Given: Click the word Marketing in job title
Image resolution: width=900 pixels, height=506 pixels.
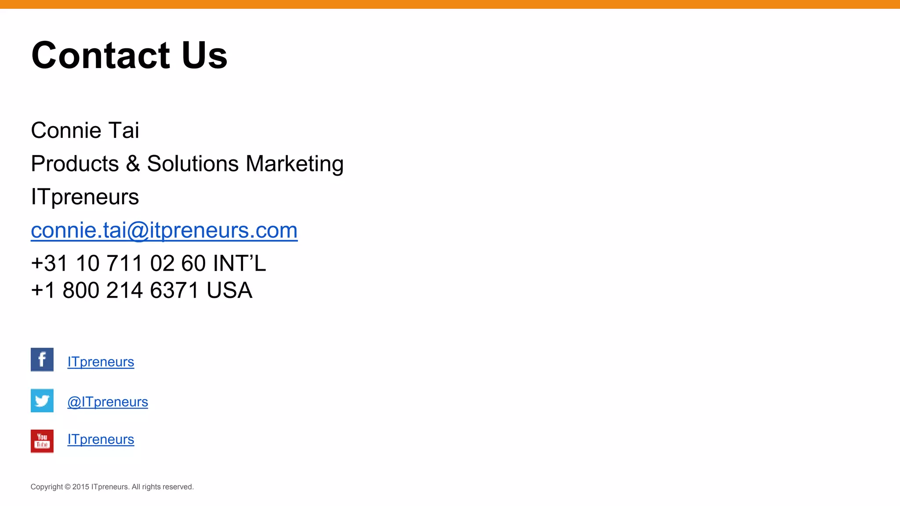Looking at the screenshot, I should tap(294, 164).
